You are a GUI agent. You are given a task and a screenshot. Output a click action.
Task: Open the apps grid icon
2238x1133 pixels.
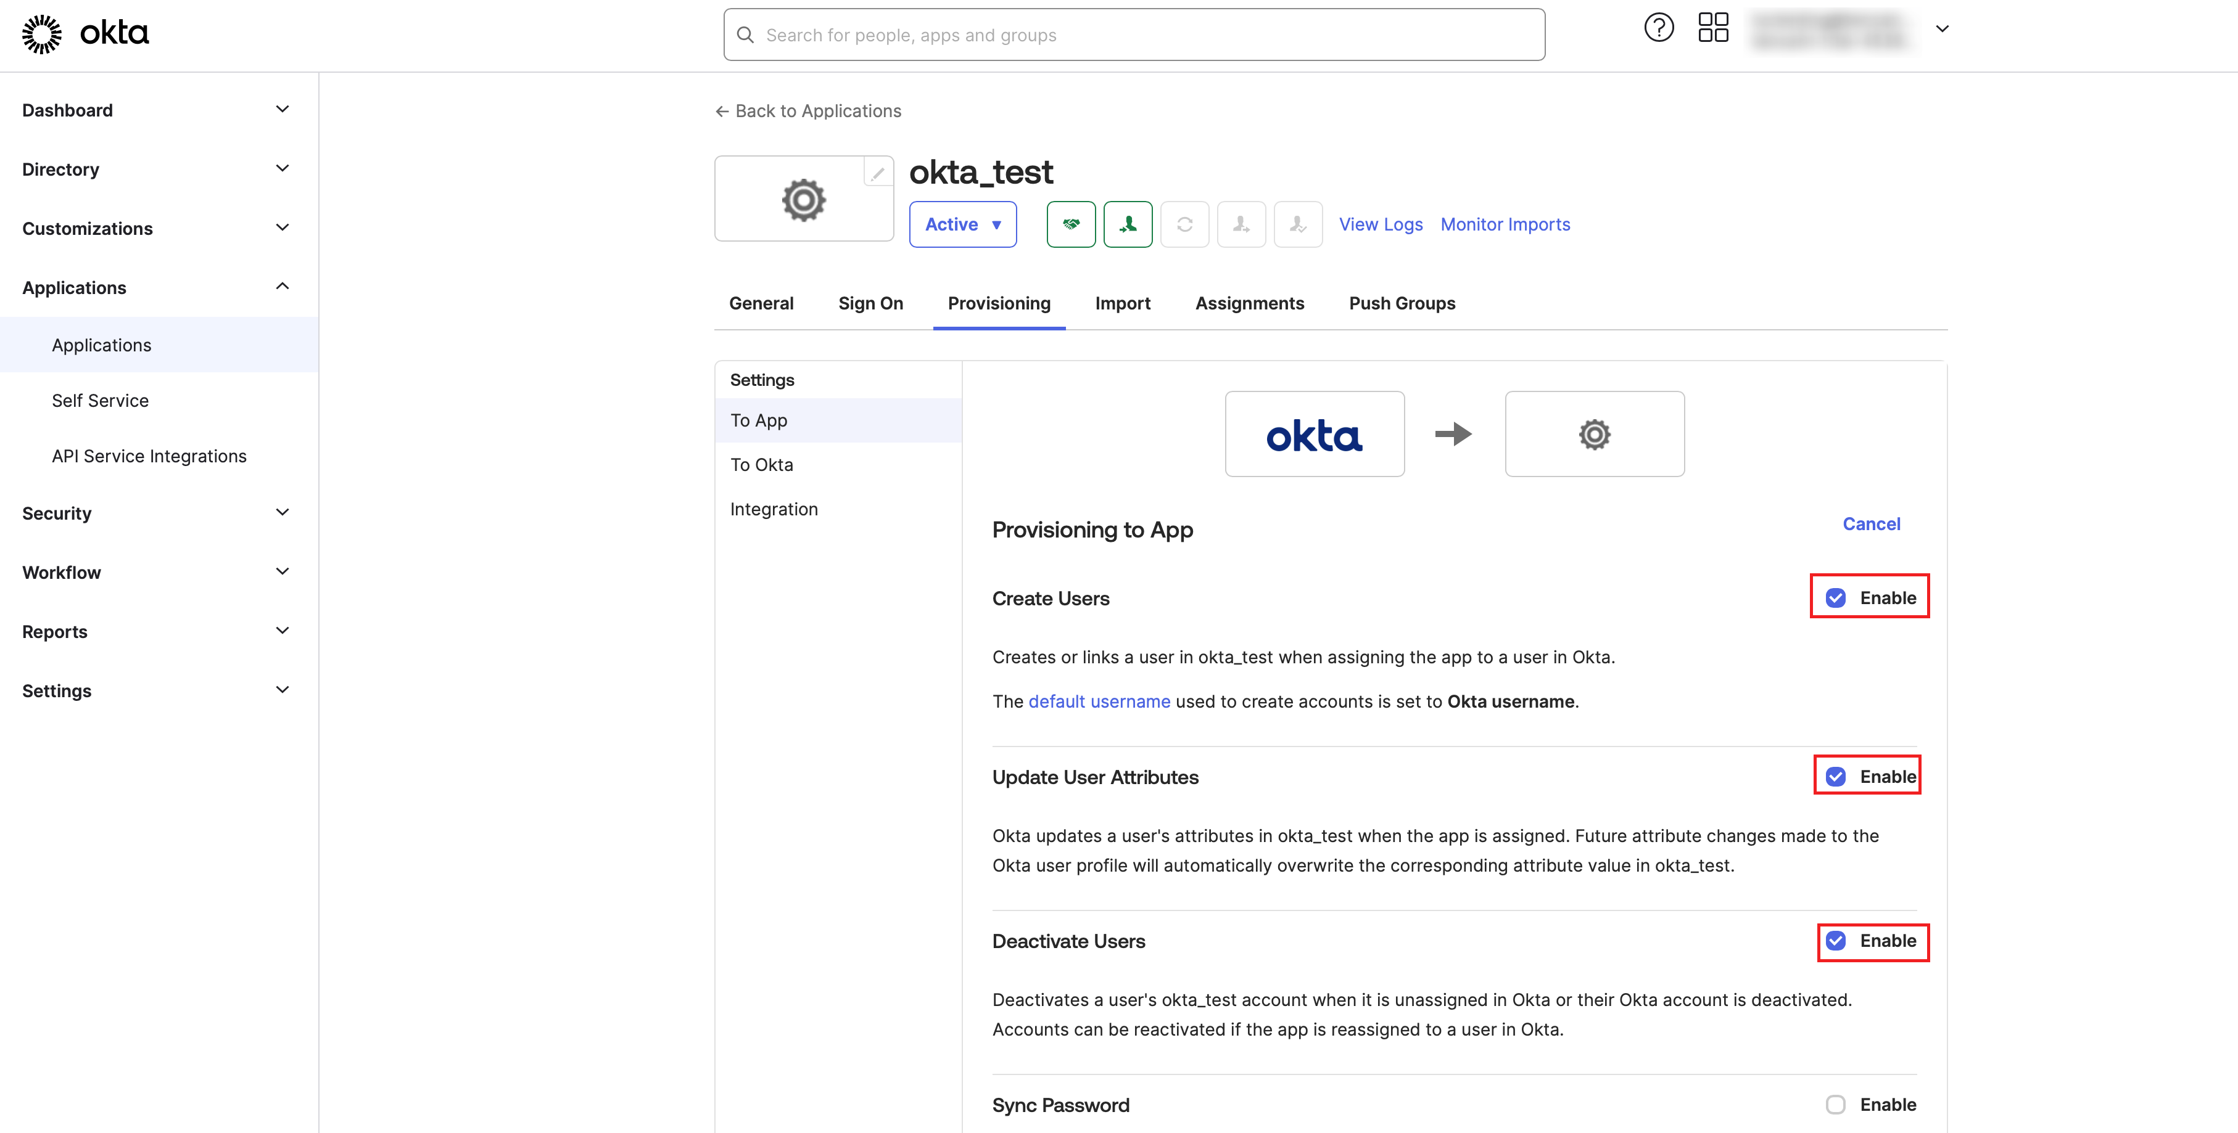1712,28
